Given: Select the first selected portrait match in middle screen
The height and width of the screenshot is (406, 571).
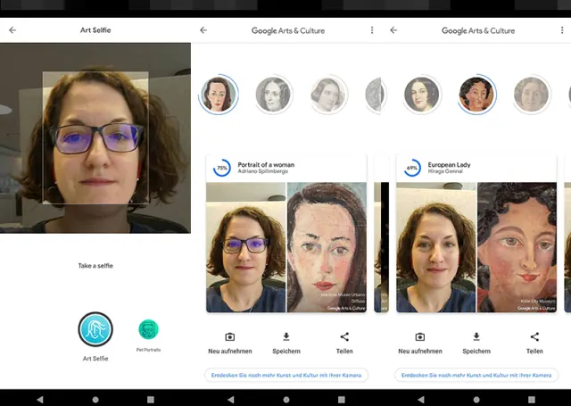Looking at the screenshot, I should click(x=219, y=95).
